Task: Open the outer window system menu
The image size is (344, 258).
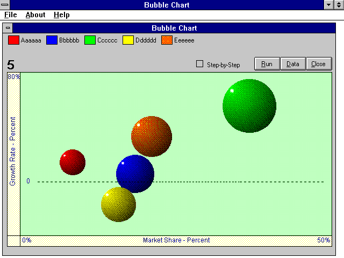Action: point(5,5)
